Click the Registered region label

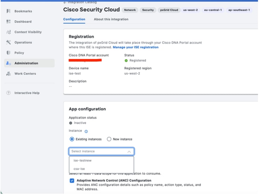point(138,69)
